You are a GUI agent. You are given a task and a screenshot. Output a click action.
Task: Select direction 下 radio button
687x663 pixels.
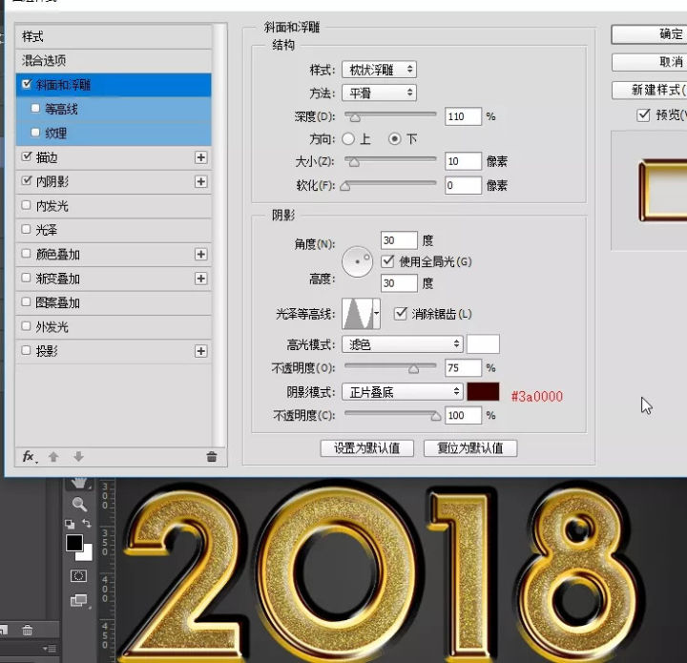click(x=395, y=139)
